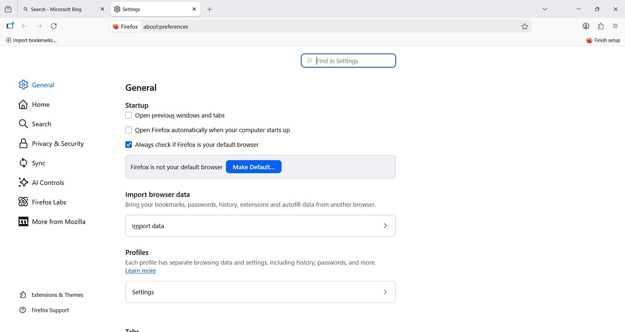Screen dimensions: 625x332
Task: Click the More from Mozilla logo icon
Action: [x=23, y=221]
